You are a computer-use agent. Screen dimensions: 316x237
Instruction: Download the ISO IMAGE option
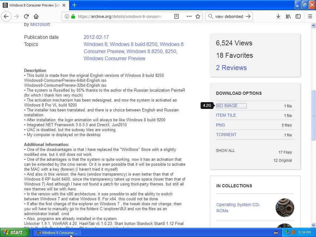pos(227,106)
